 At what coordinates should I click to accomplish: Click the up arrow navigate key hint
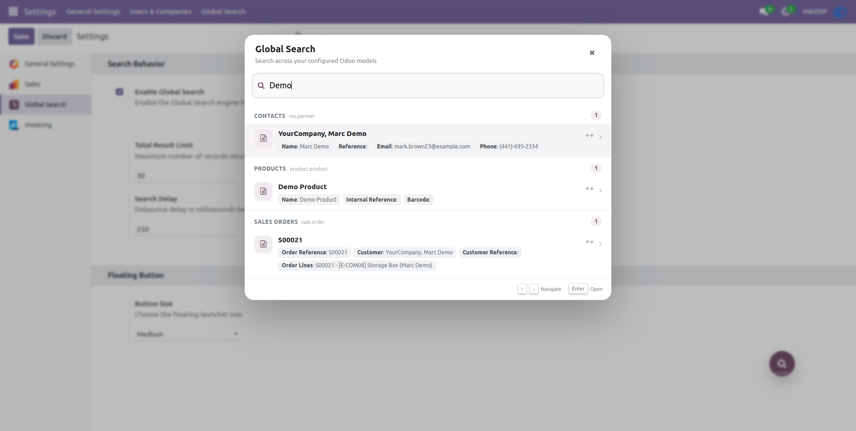click(x=522, y=289)
